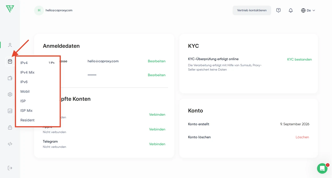The image size is (334, 178).
Task: Click the shopping bag proxies icon
Action: (10, 62)
